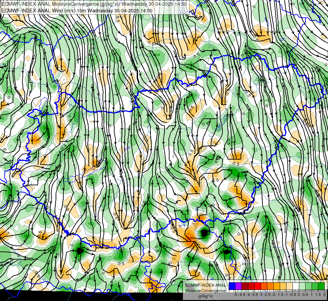This screenshot has height=301, width=328.
Task: Pick the bright red swatch between -3.5 and -3
Action: coord(258,286)
